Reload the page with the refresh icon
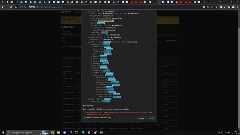 click(11, 7)
